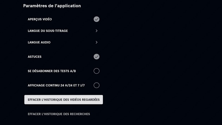Uncheck the Aperçus vidéo checkmark icon
Image resolution: width=222 pixels, height=125 pixels.
96,19
